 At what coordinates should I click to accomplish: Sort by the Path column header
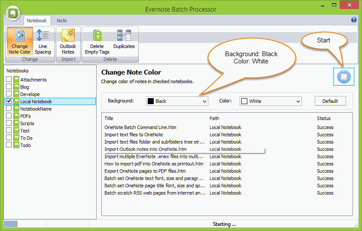coord(214,118)
